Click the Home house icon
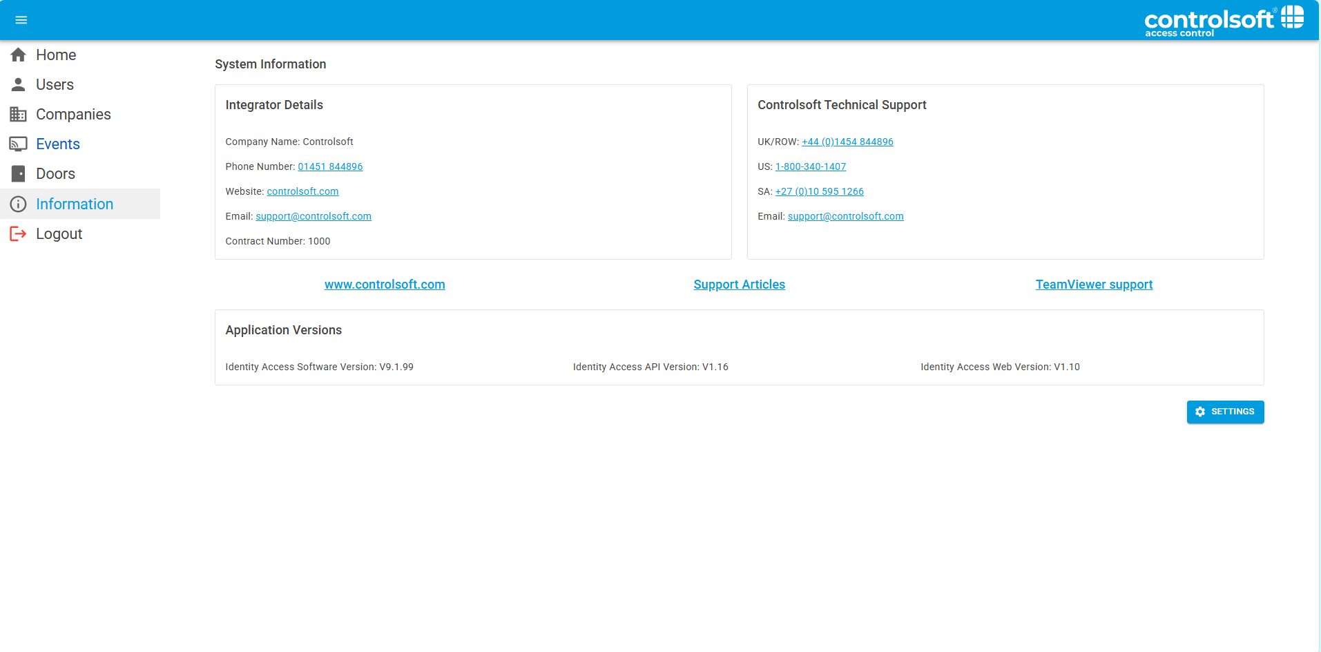Screen dimensions: 1321x652 pyautogui.click(x=19, y=55)
